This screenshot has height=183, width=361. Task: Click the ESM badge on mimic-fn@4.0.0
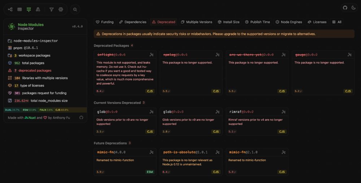click(x=150, y=172)
